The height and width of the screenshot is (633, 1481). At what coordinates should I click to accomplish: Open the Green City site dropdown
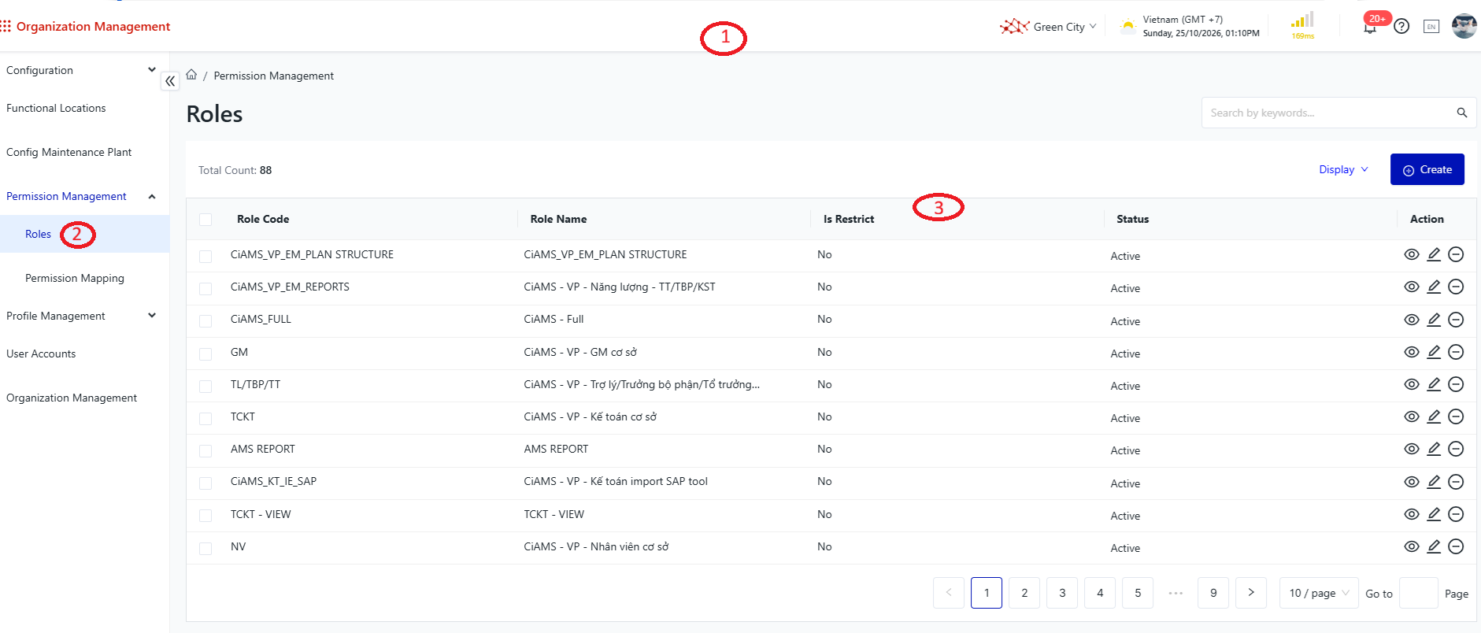point(1048,27)
